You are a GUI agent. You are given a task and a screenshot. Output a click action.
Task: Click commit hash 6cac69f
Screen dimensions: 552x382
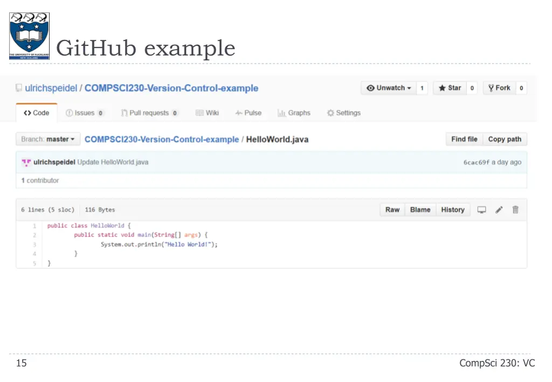tap(477, 163)
